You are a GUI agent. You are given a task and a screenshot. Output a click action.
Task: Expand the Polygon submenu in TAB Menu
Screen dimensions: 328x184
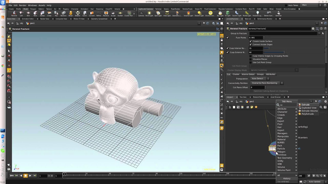tap(287, 152)
